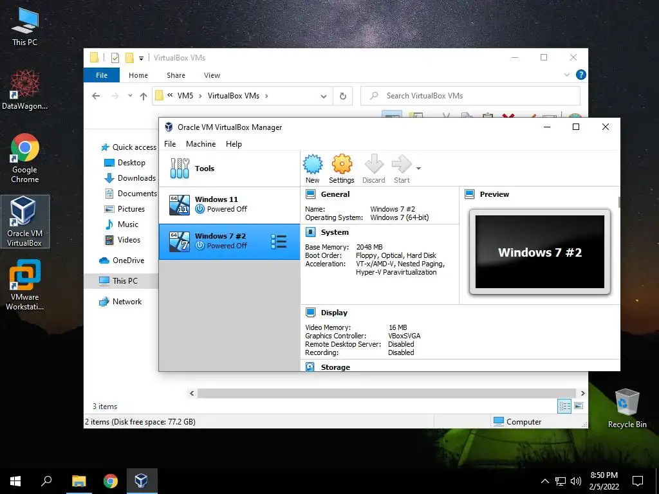This screenshot has width=659, height=494.
Task: Click the Display section monitor icon
Action: [311, 313]
